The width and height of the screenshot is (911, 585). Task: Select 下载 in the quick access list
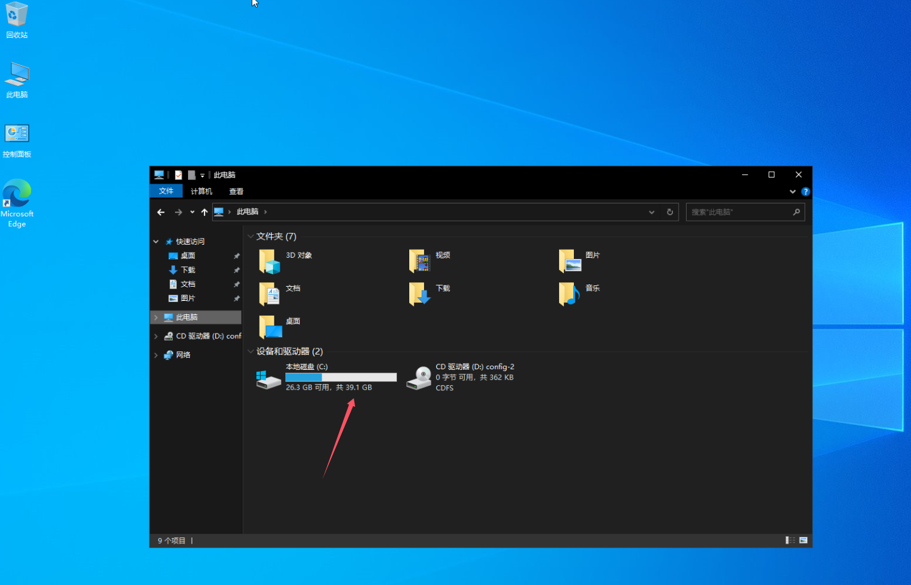click(x=188, y=270)
